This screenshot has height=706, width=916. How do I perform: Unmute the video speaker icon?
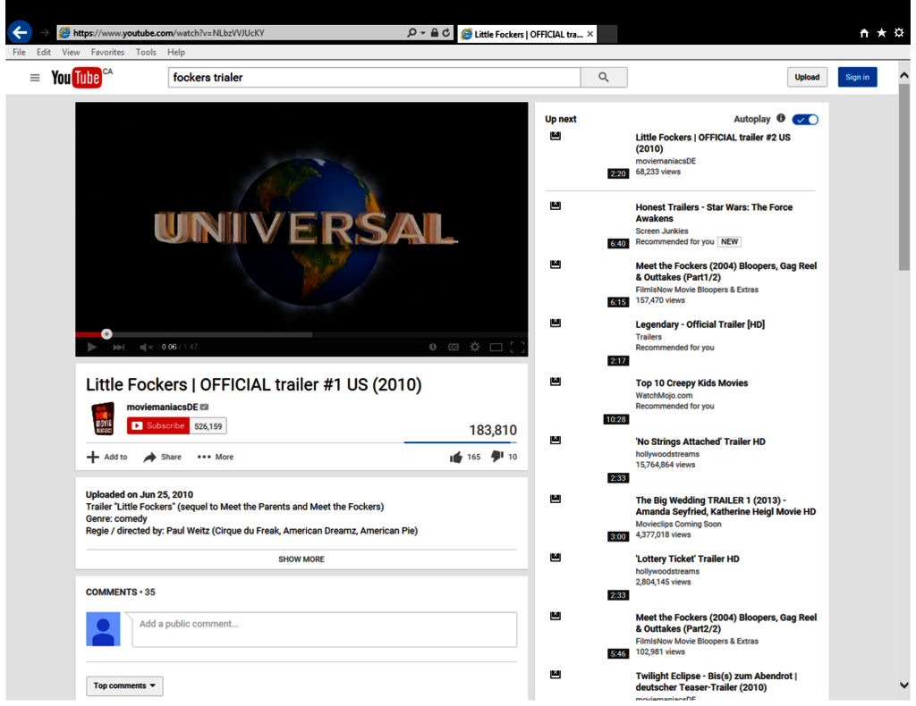[146, 347]
